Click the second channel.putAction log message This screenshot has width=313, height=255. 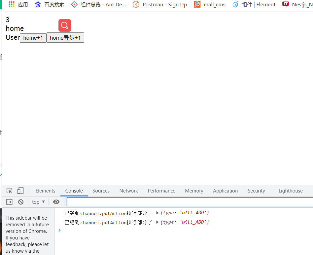tap(108, 222)
